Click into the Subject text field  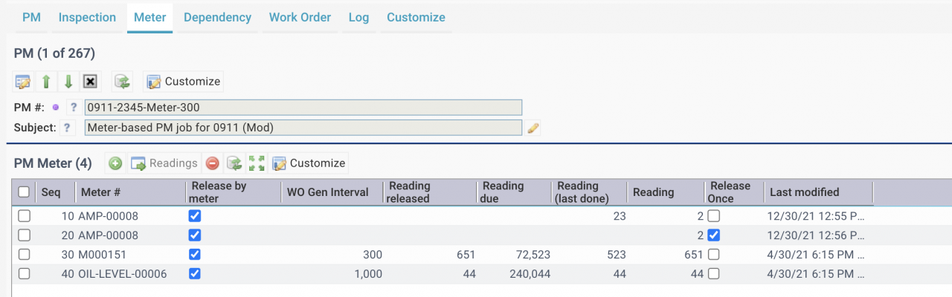click(303, 128)
